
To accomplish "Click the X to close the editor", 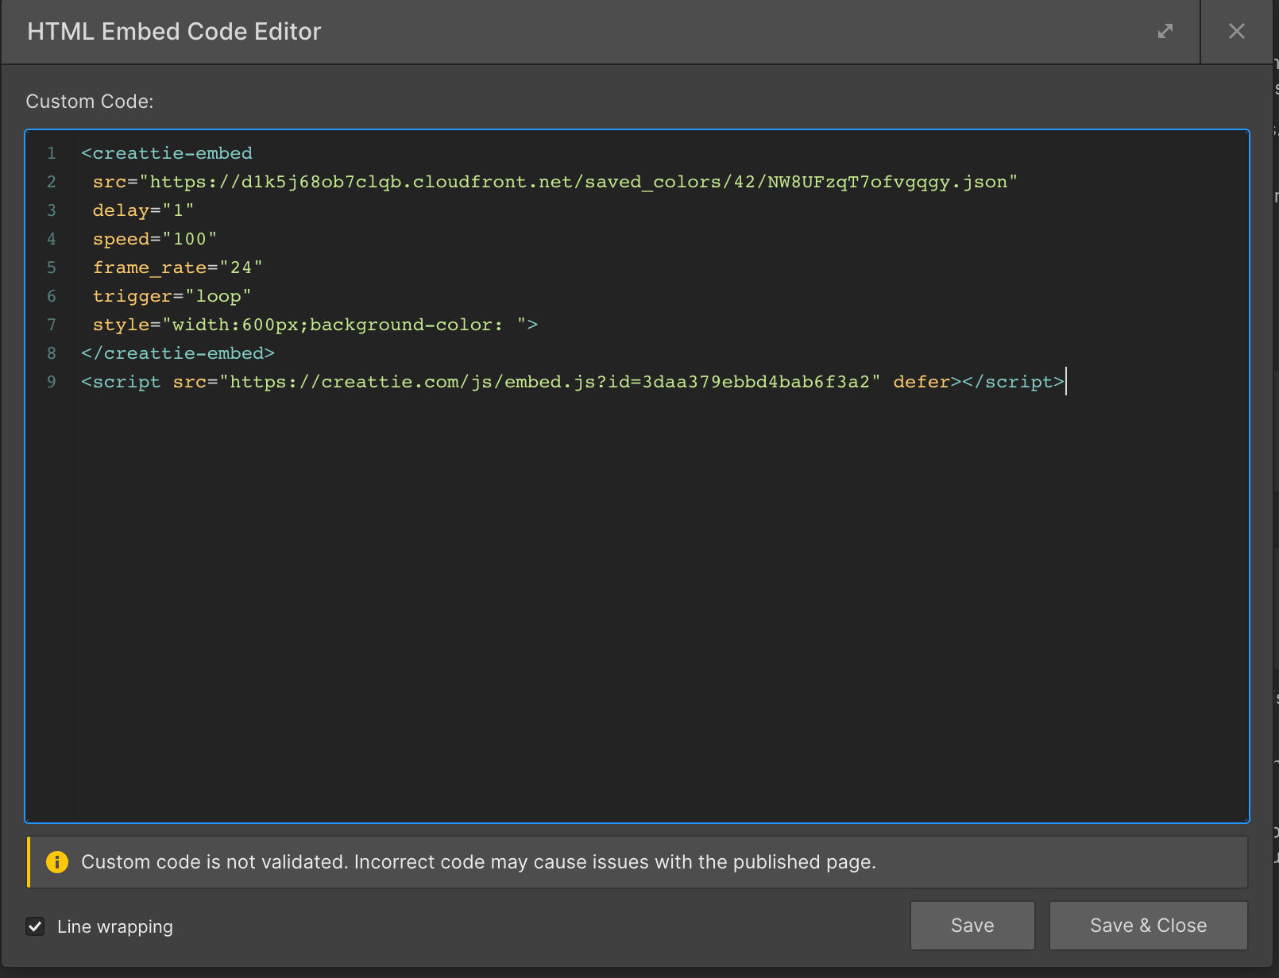I will tap(1236, 32).
